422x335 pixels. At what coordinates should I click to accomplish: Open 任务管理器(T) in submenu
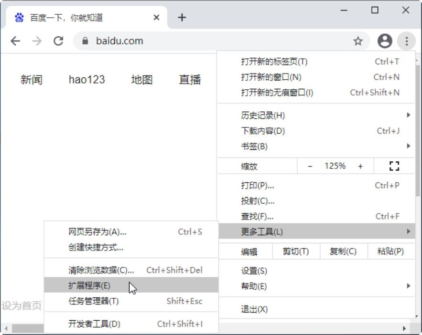[x=131, y=301]
